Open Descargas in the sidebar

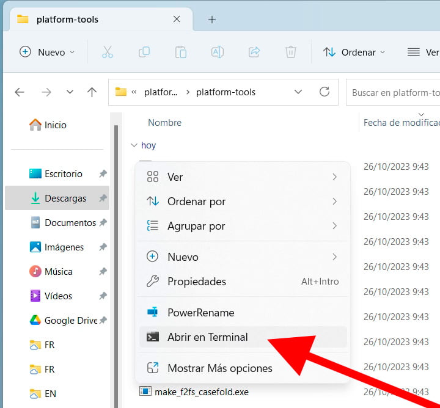click(x=57, y=198)
